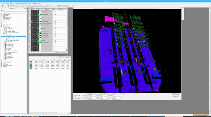Click the 3D Geometry command icon
The width and height of the screenshot is (211, 117).
6,42
